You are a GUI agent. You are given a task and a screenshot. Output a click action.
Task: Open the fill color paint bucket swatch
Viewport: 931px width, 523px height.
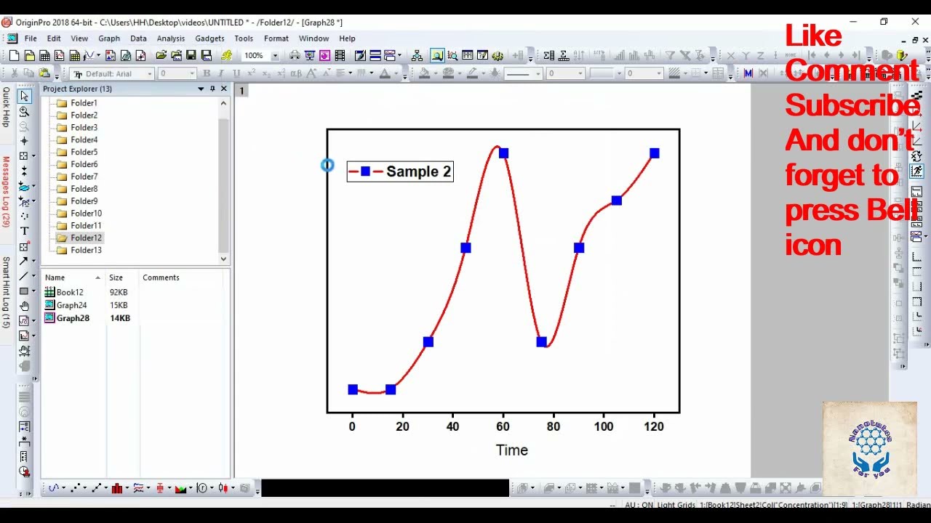tap(424, 73)
